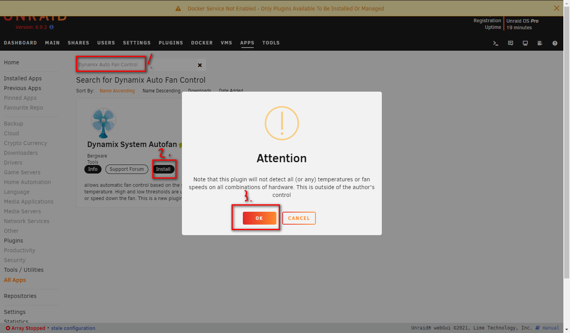Screen dimensions: 570x333
Task: Select the Network Services category
Action: tap(27, 221)
